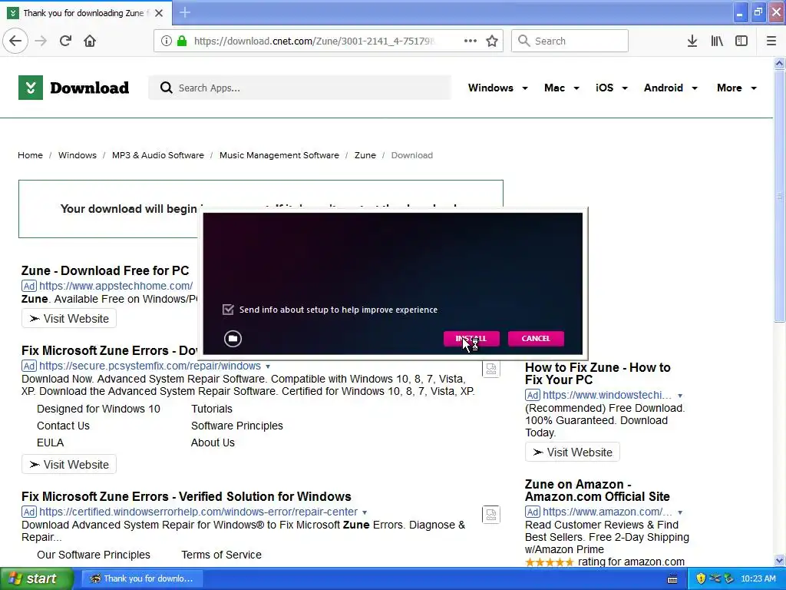786x590 pixels.
Task: Open 'Fix Microsoft Zune Errors - Verified Solution' link
Action: [186, 497]
